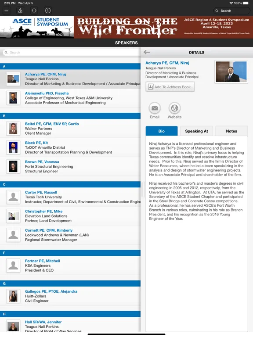
Task: Tap Vanessa Brown's thumbnail photo
Action: point(13,167)
